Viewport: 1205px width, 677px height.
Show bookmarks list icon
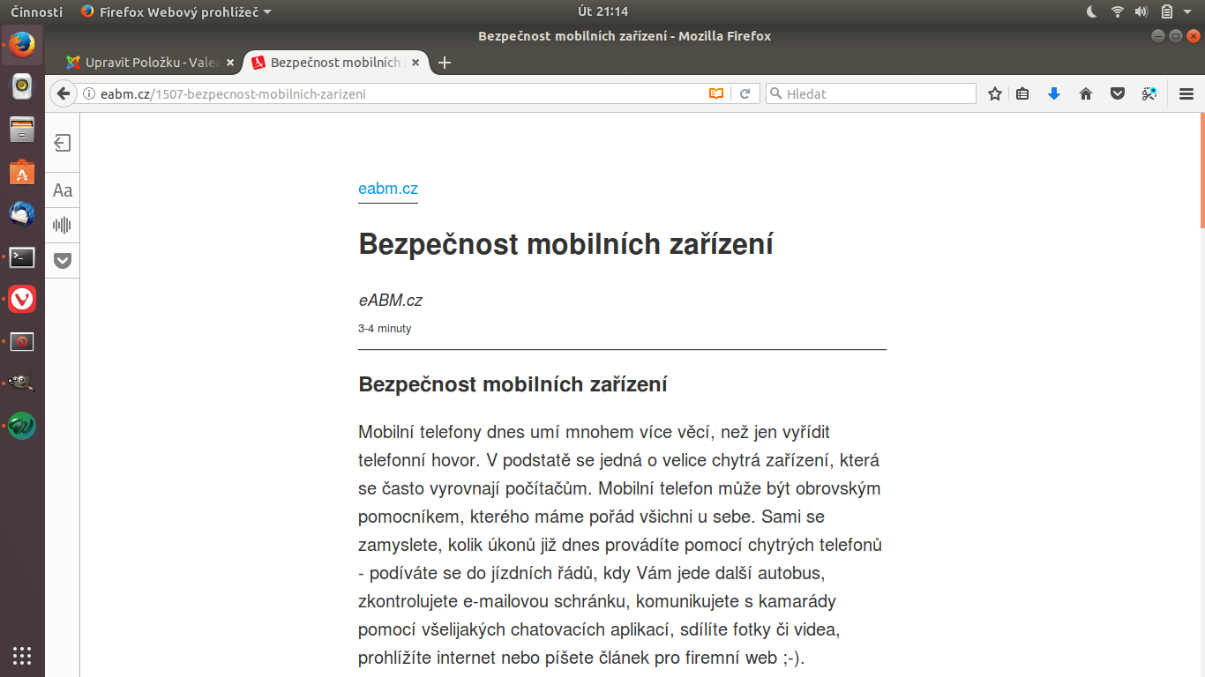point(1022,93)
